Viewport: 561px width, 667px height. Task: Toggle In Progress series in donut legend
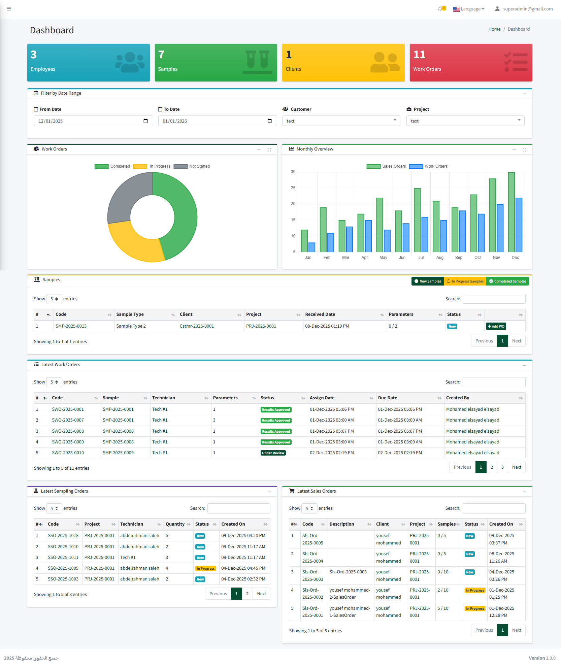click(152, 166)
